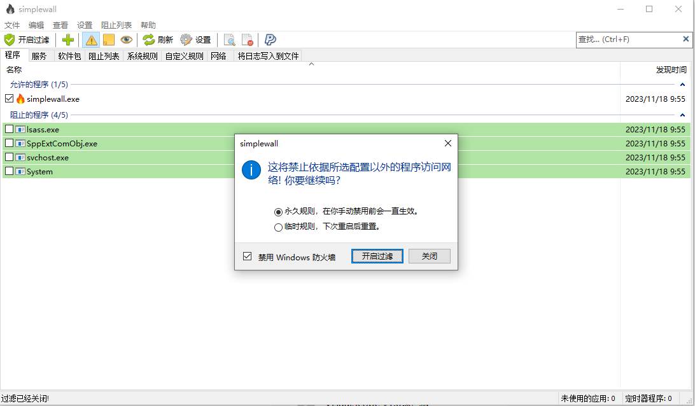Clear the log with the red minus document icon
This screenshot has width=695, height=406.
point(247,39)
